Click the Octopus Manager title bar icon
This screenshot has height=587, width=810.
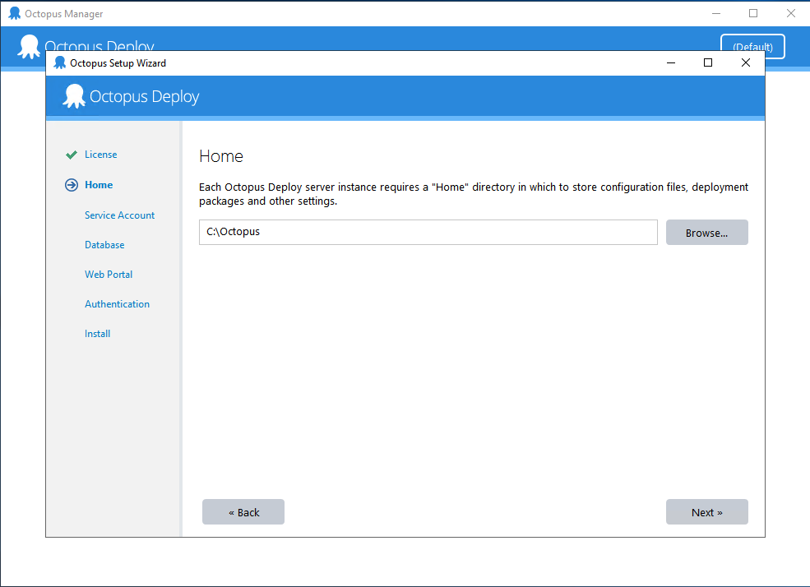[x=15, y=13]
